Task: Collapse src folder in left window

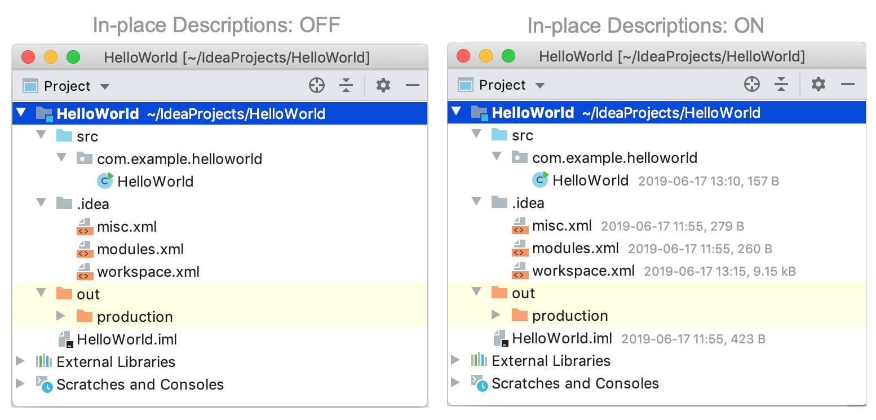Action: click(41, 136)
